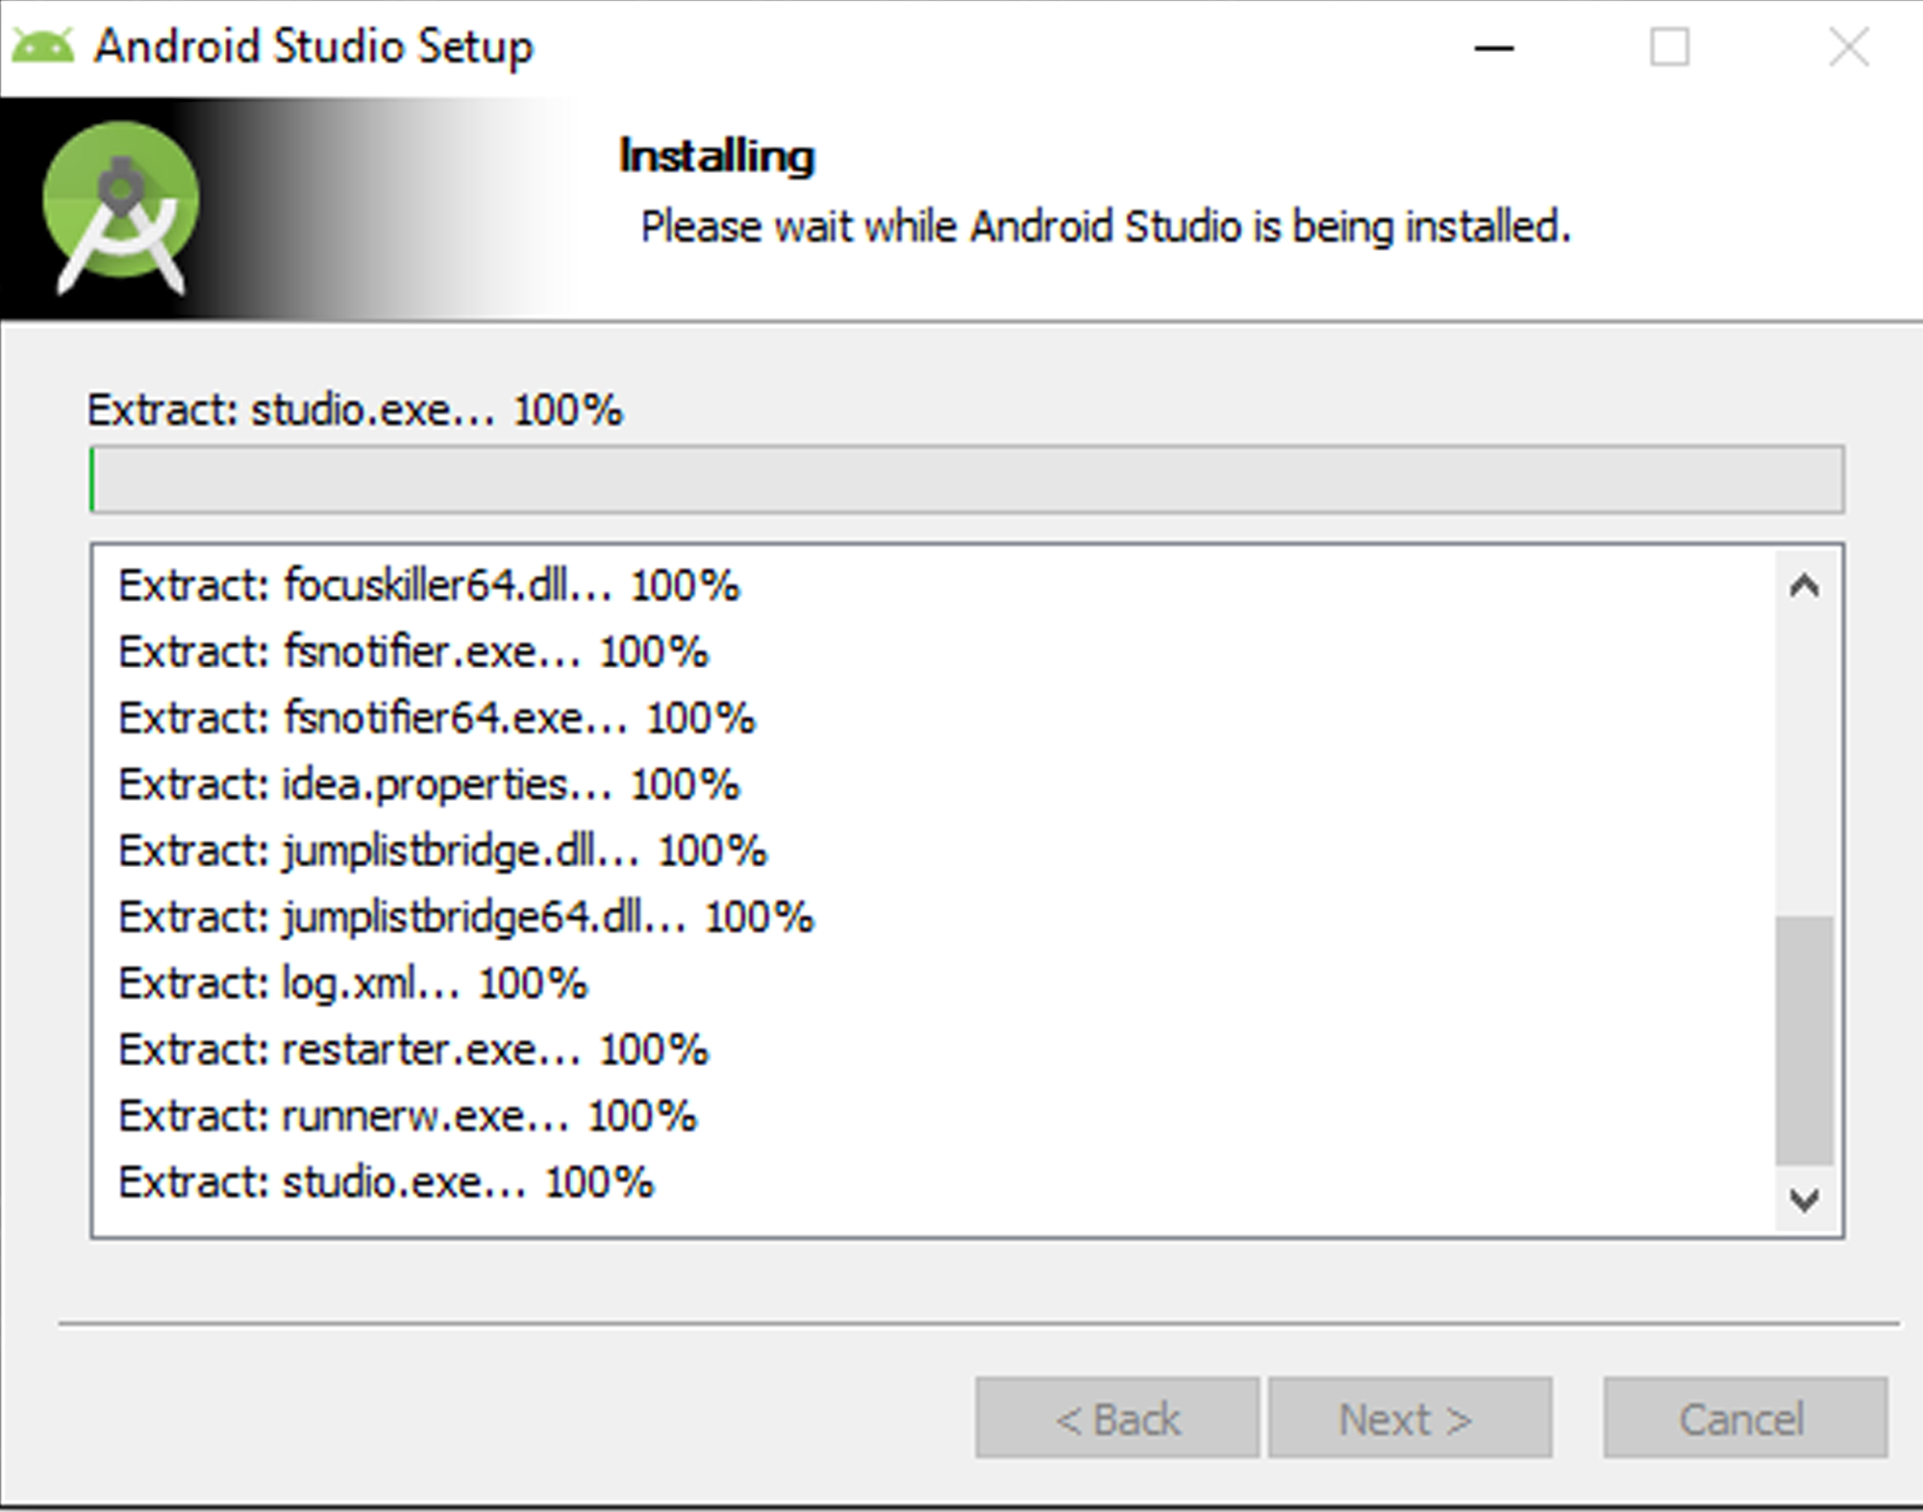The image size is (1923, 1512).
Task: Click the installation progress bar
Action: (966, 479)
